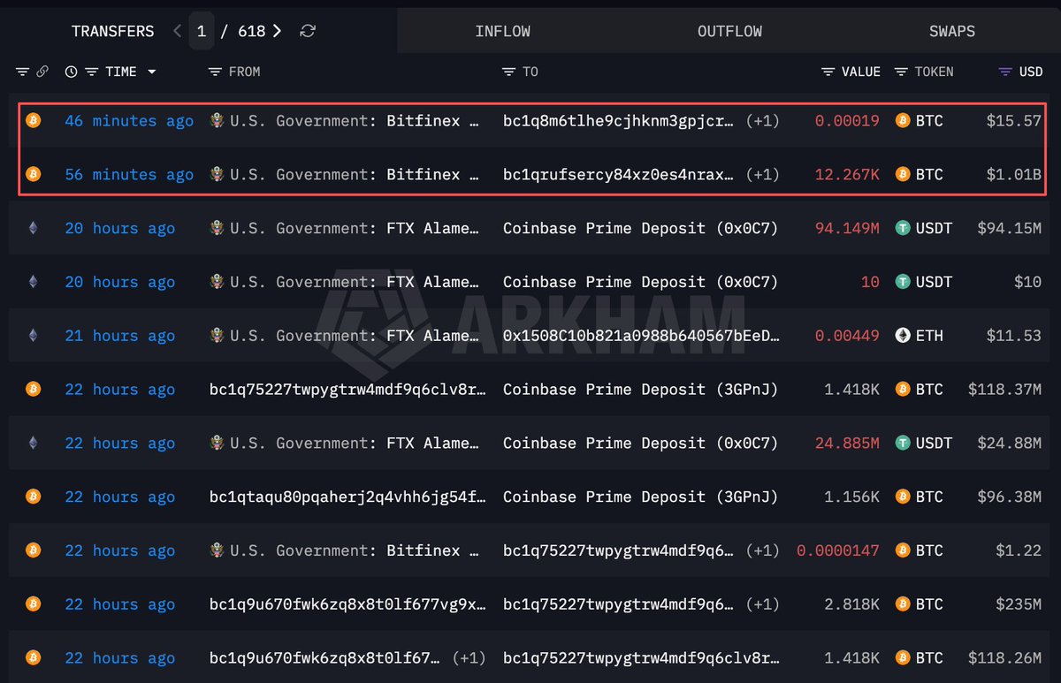Open the bc1qtaqu80pqaherj2q4vhh6jg54f sender address
This screenshot has height=683, width=1061.
tap(347, 497)
